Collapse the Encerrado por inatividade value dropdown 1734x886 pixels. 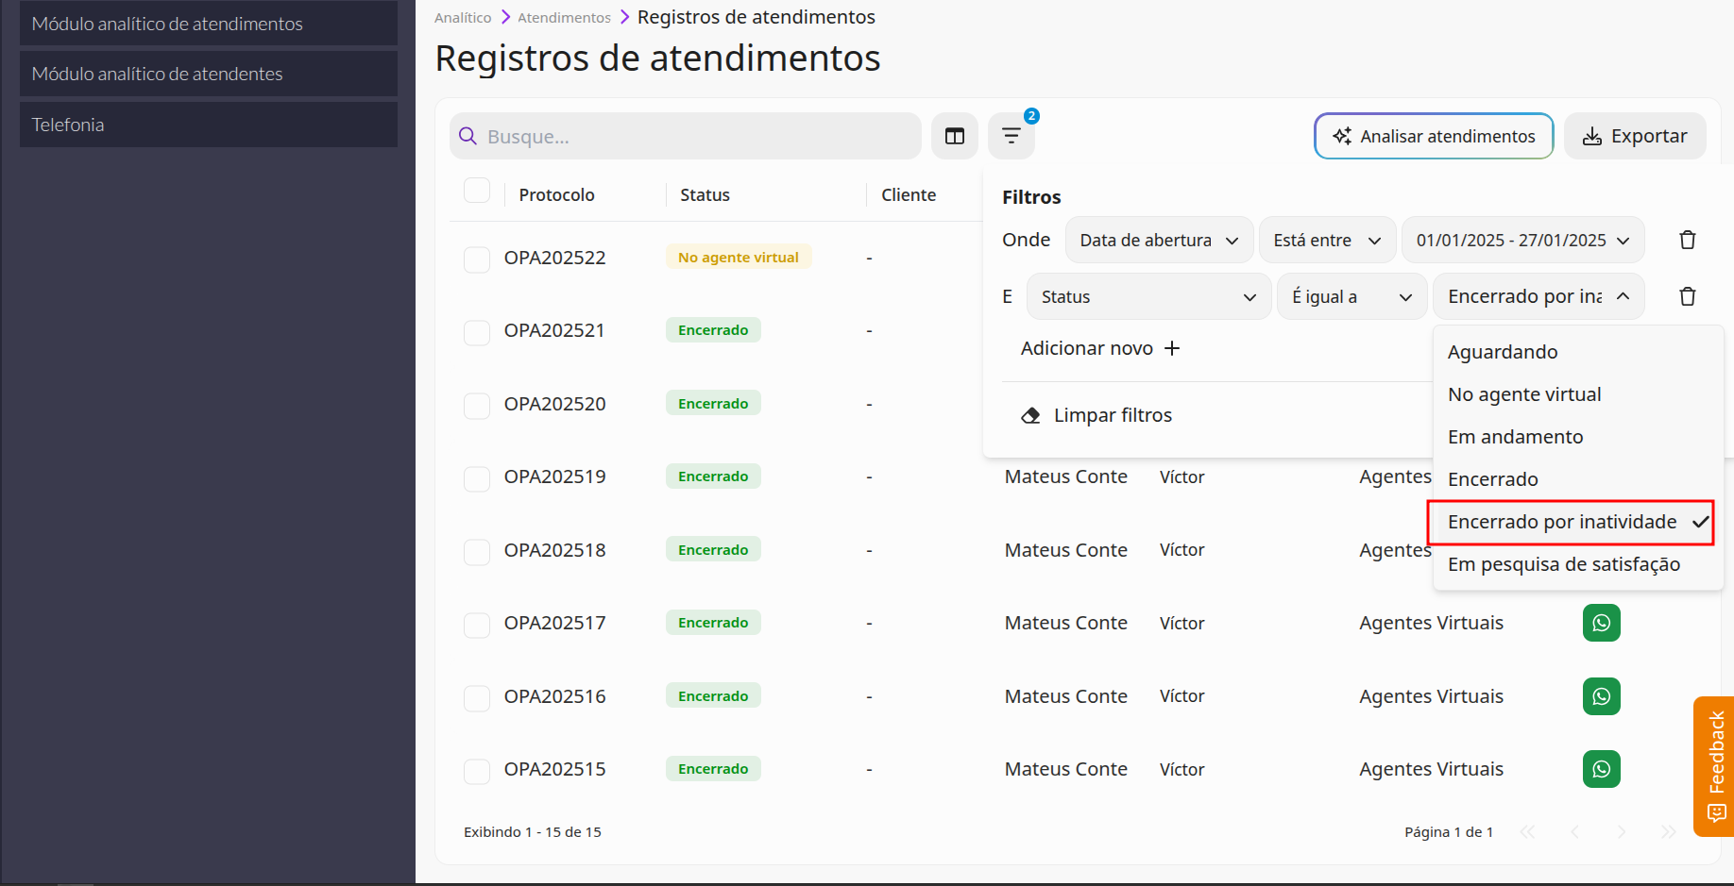[1538, 296]
